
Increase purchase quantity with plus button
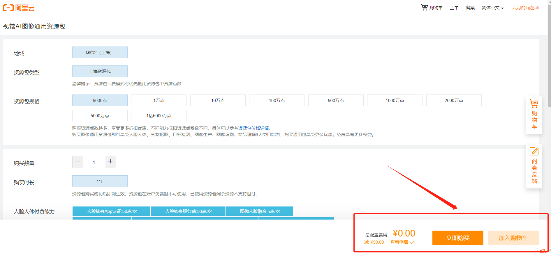pyautogui.click(x=110, y=162)
